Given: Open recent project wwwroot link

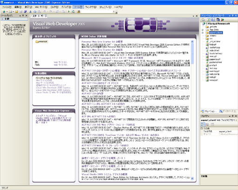Looking at the screenshot, I should (41, 42).
